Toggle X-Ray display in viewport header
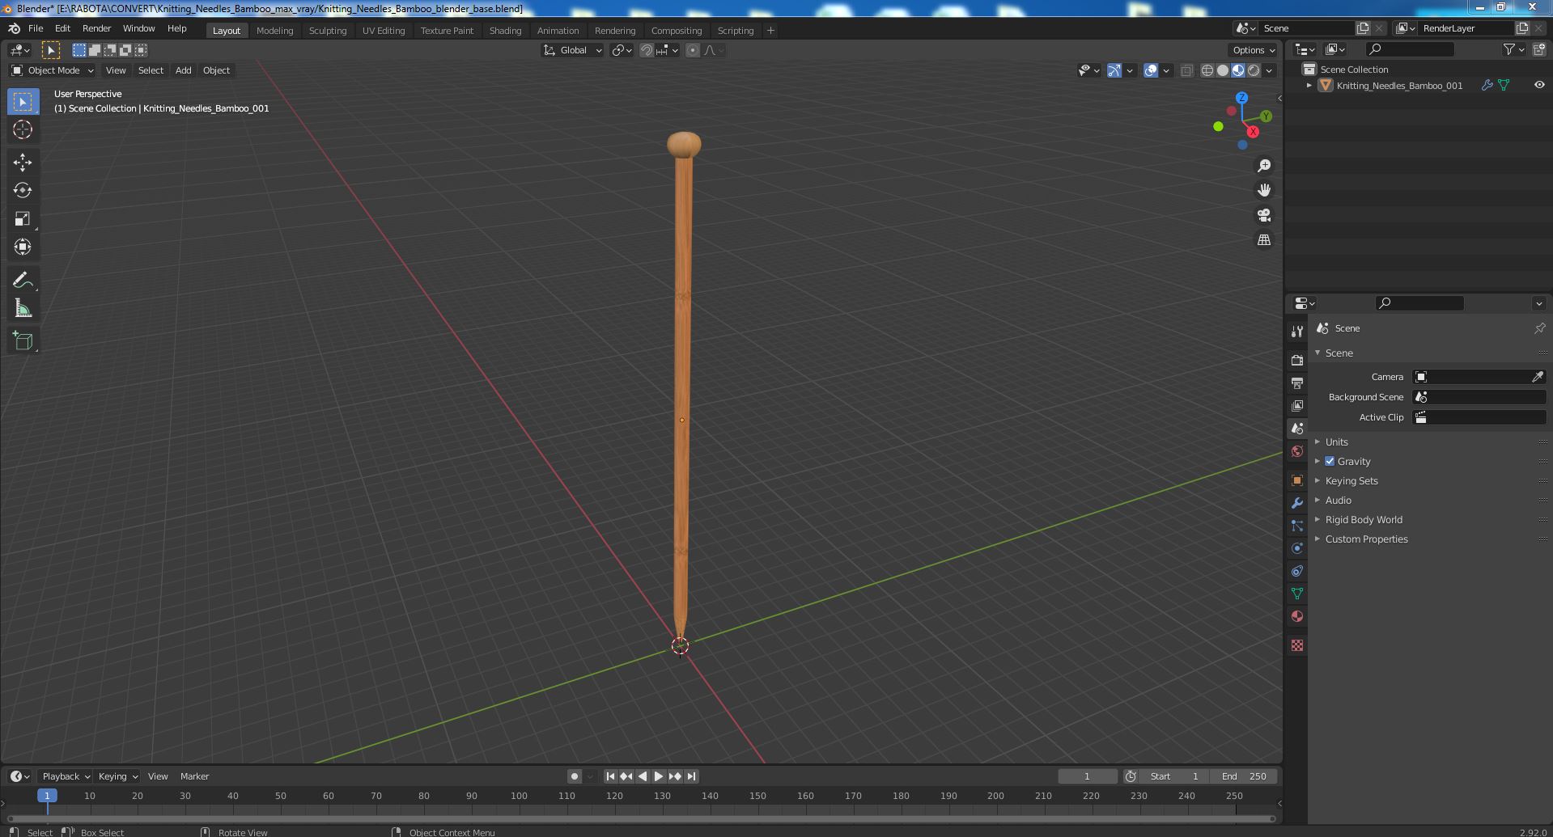This screenshot has height=837, width=1553. pos(1186,71)
